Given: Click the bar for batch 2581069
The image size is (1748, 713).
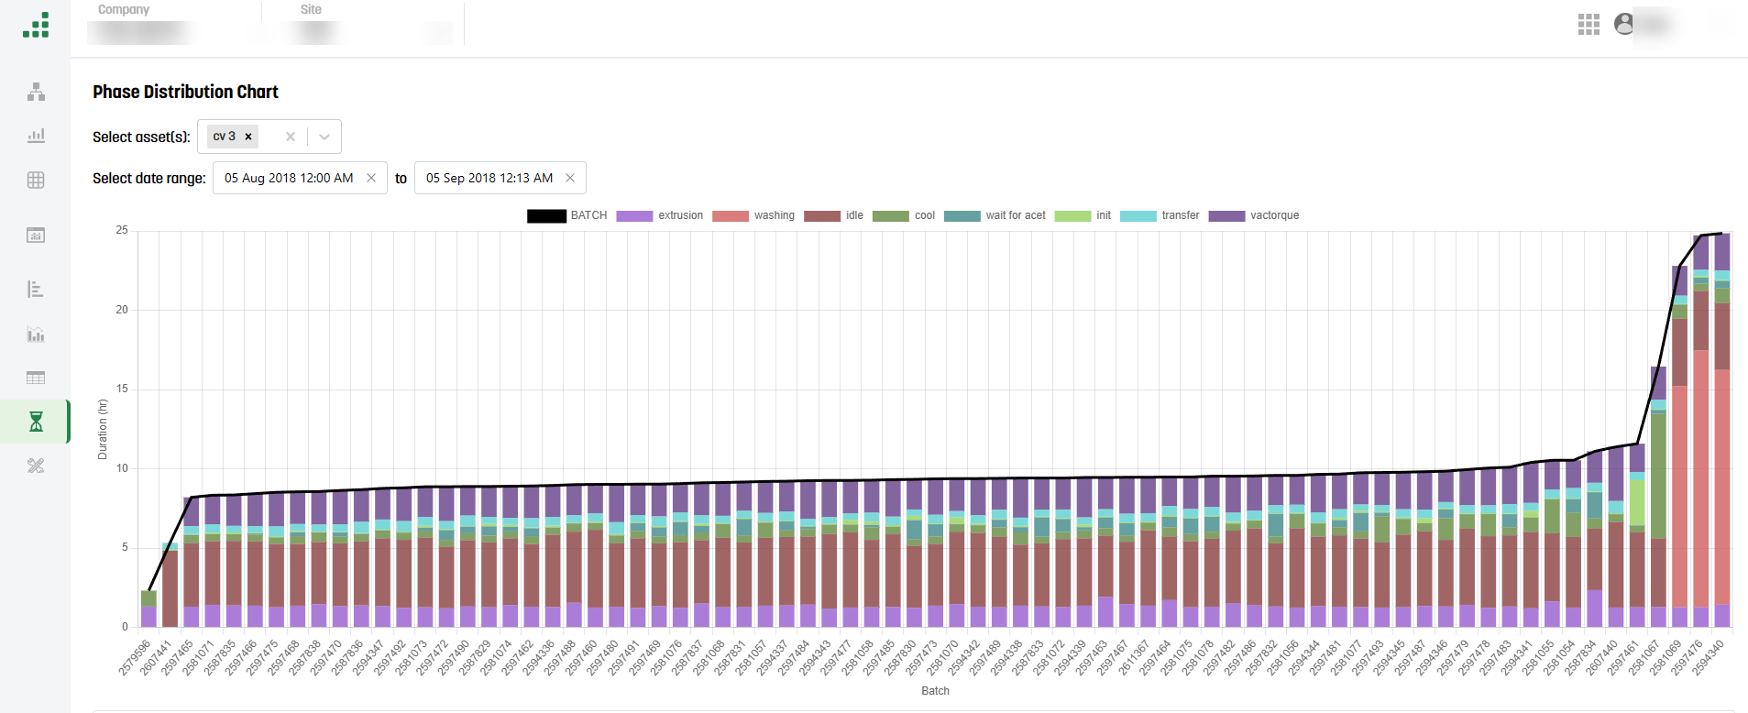Looking at the screenshot, I should coord(1679,446).
